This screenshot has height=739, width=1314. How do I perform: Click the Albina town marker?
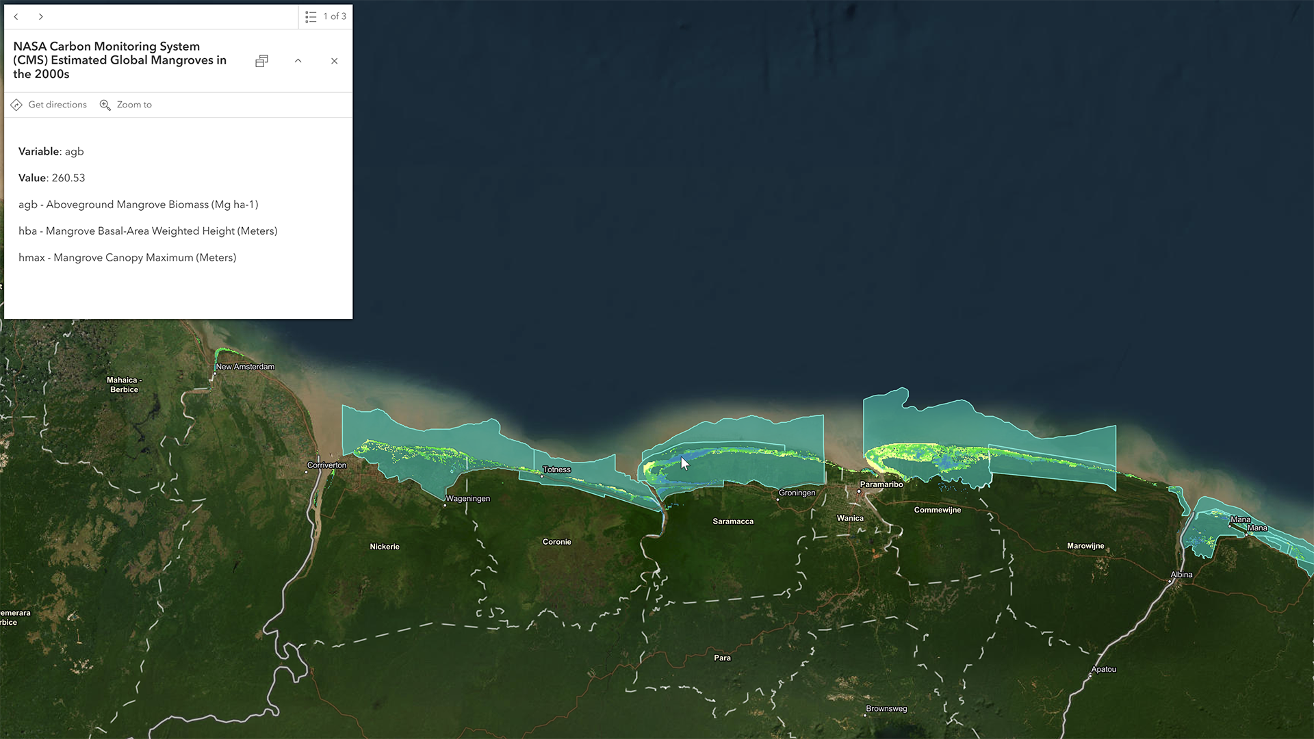(1170, 582)
